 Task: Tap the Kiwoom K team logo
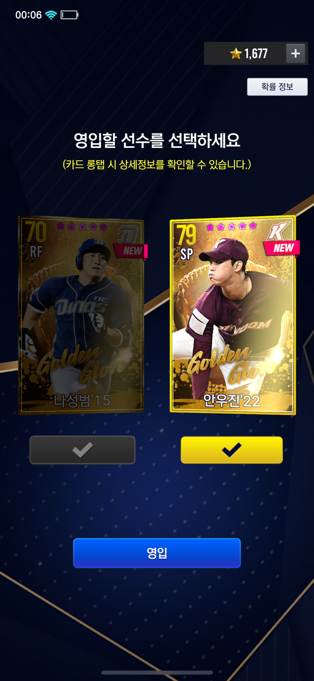[x=278, y=231]
